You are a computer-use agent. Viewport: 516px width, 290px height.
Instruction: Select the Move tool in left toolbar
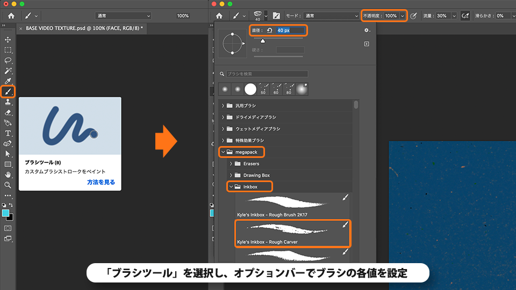coord(8,40)
